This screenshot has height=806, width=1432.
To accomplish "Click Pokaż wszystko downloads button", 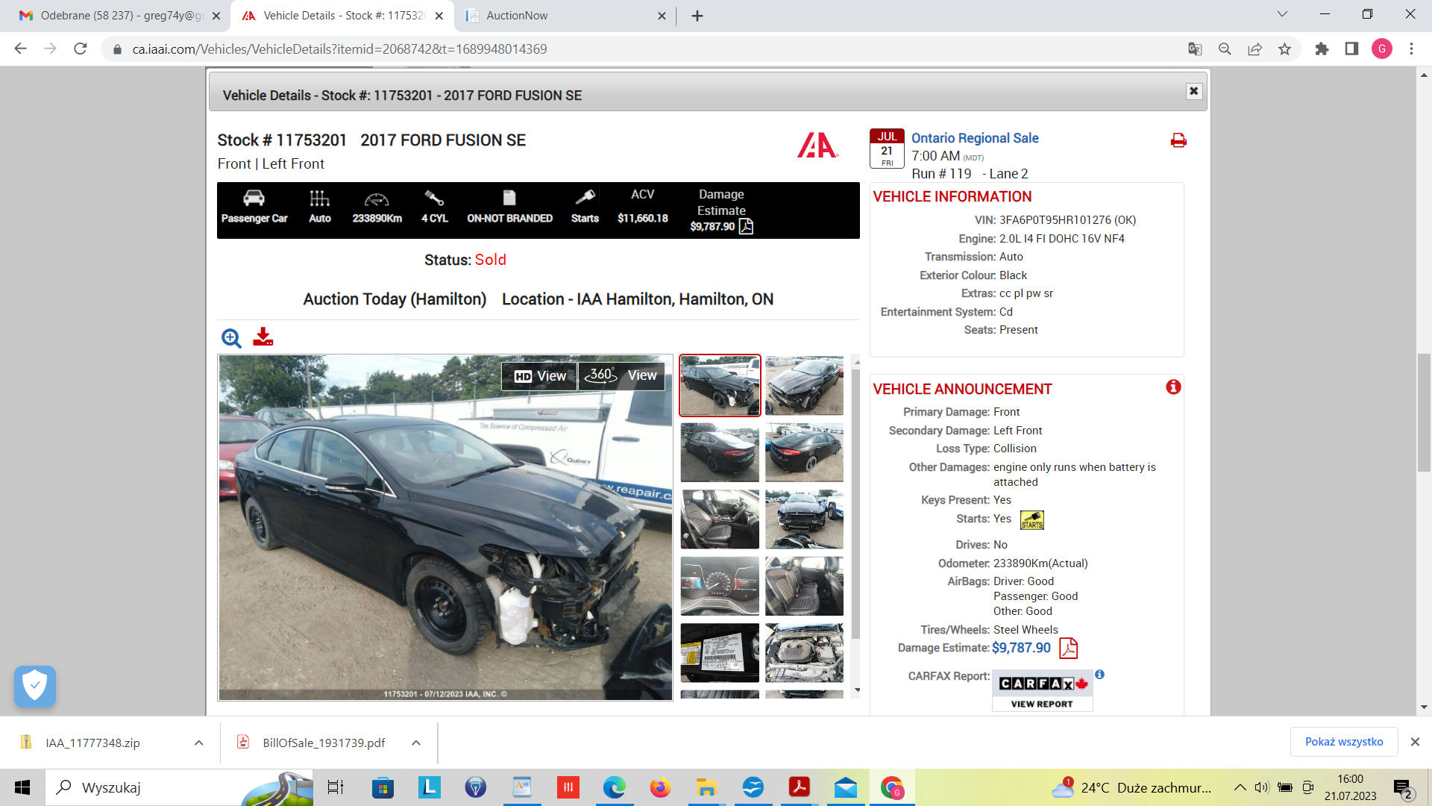I will point(1344,742).
